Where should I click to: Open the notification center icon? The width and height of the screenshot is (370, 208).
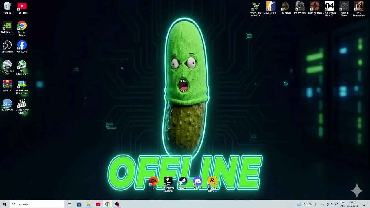[x=364, y=204]
